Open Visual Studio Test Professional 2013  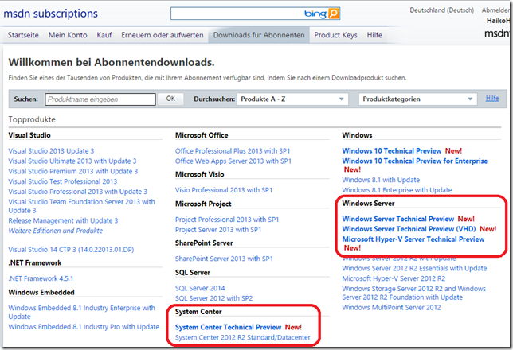[62, 181]
